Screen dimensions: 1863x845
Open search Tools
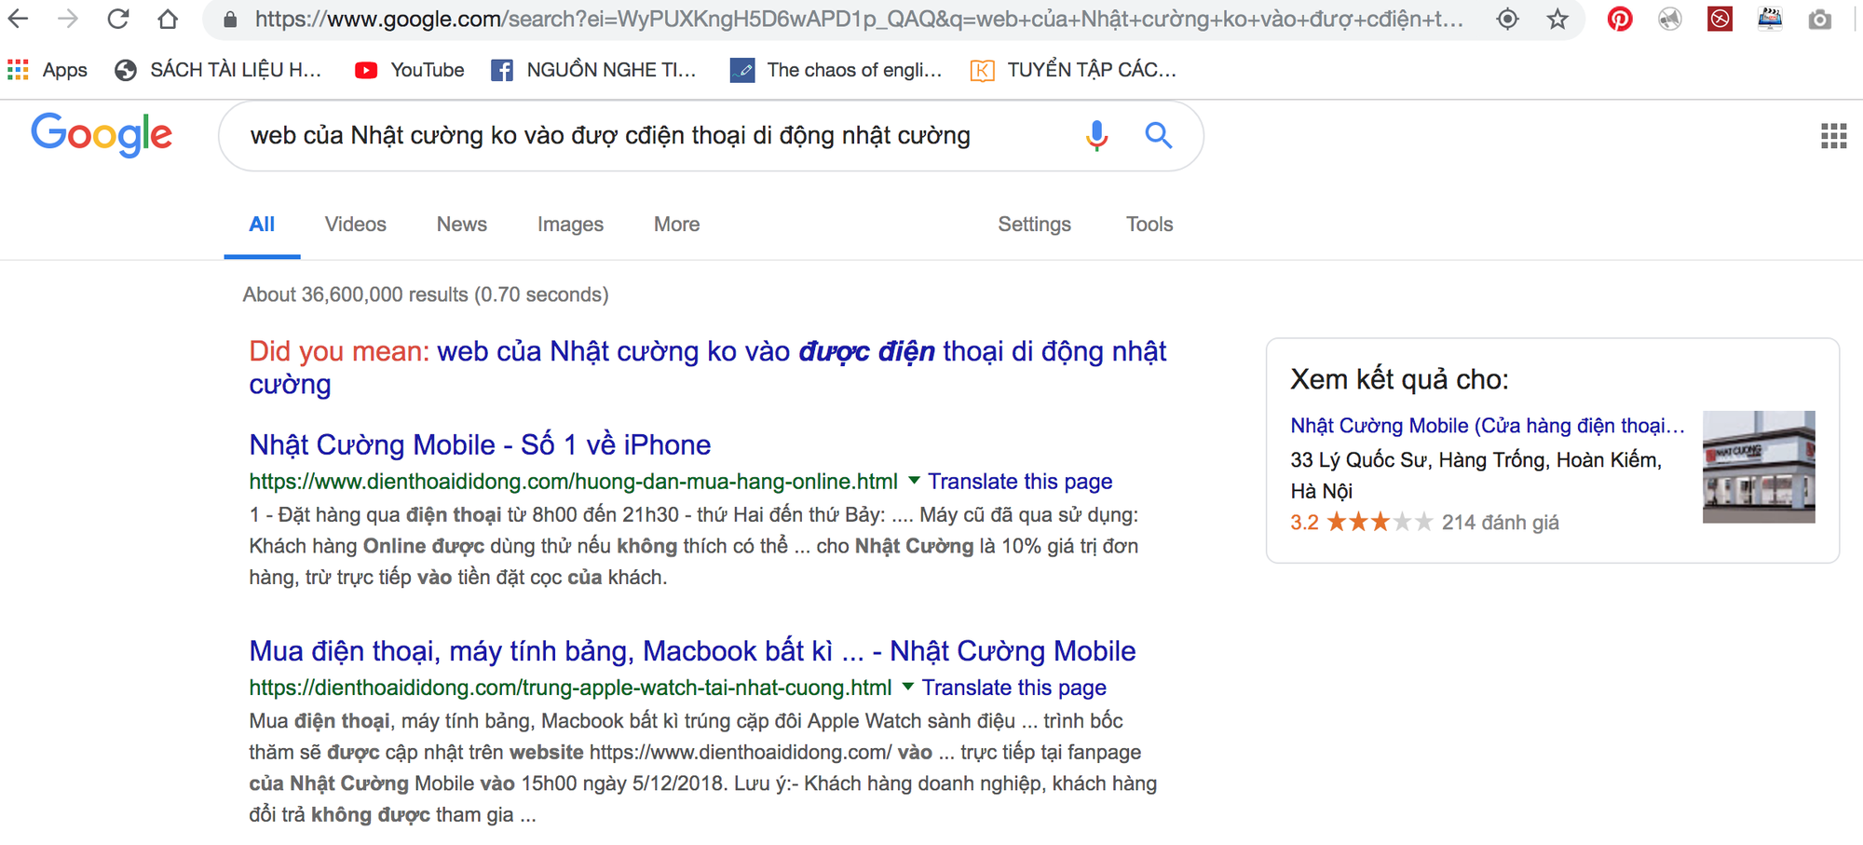click(1149, 225)
